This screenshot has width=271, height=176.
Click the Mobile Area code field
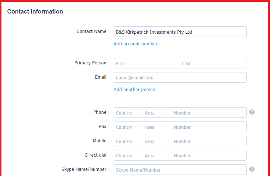[158, 141]
